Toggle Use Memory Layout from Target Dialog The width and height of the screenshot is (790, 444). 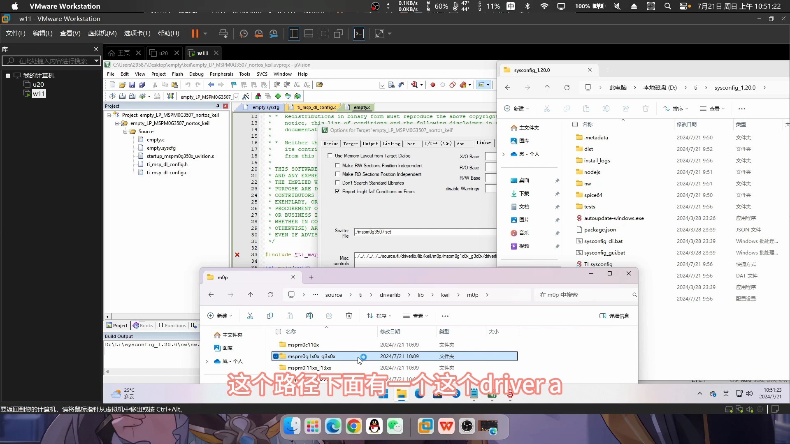tap(330, 156)
